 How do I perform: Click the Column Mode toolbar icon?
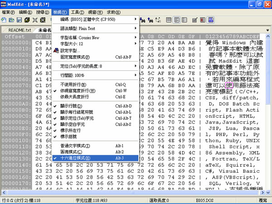[203, 20]
